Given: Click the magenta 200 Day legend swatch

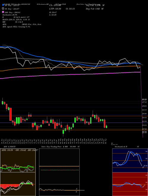Looking at the screenshot, I should (3, 12).
